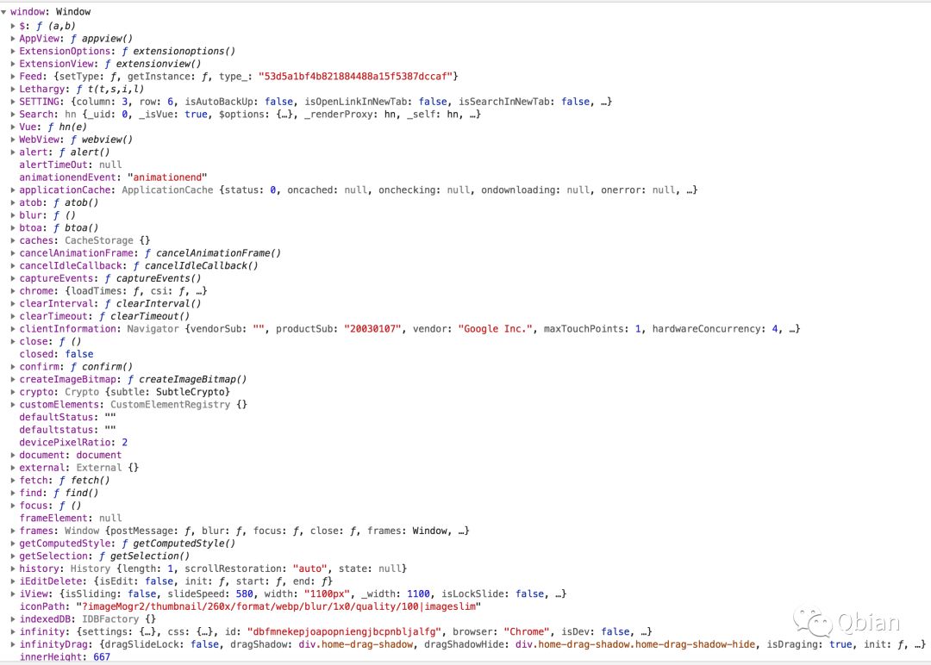Image resolution: width=931 pixels, height=665 pixels.
Task: Click the productSub "20030107" value
Action: coord(373,329)
